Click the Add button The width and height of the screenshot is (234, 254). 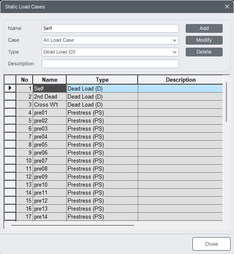pos(204,28)
